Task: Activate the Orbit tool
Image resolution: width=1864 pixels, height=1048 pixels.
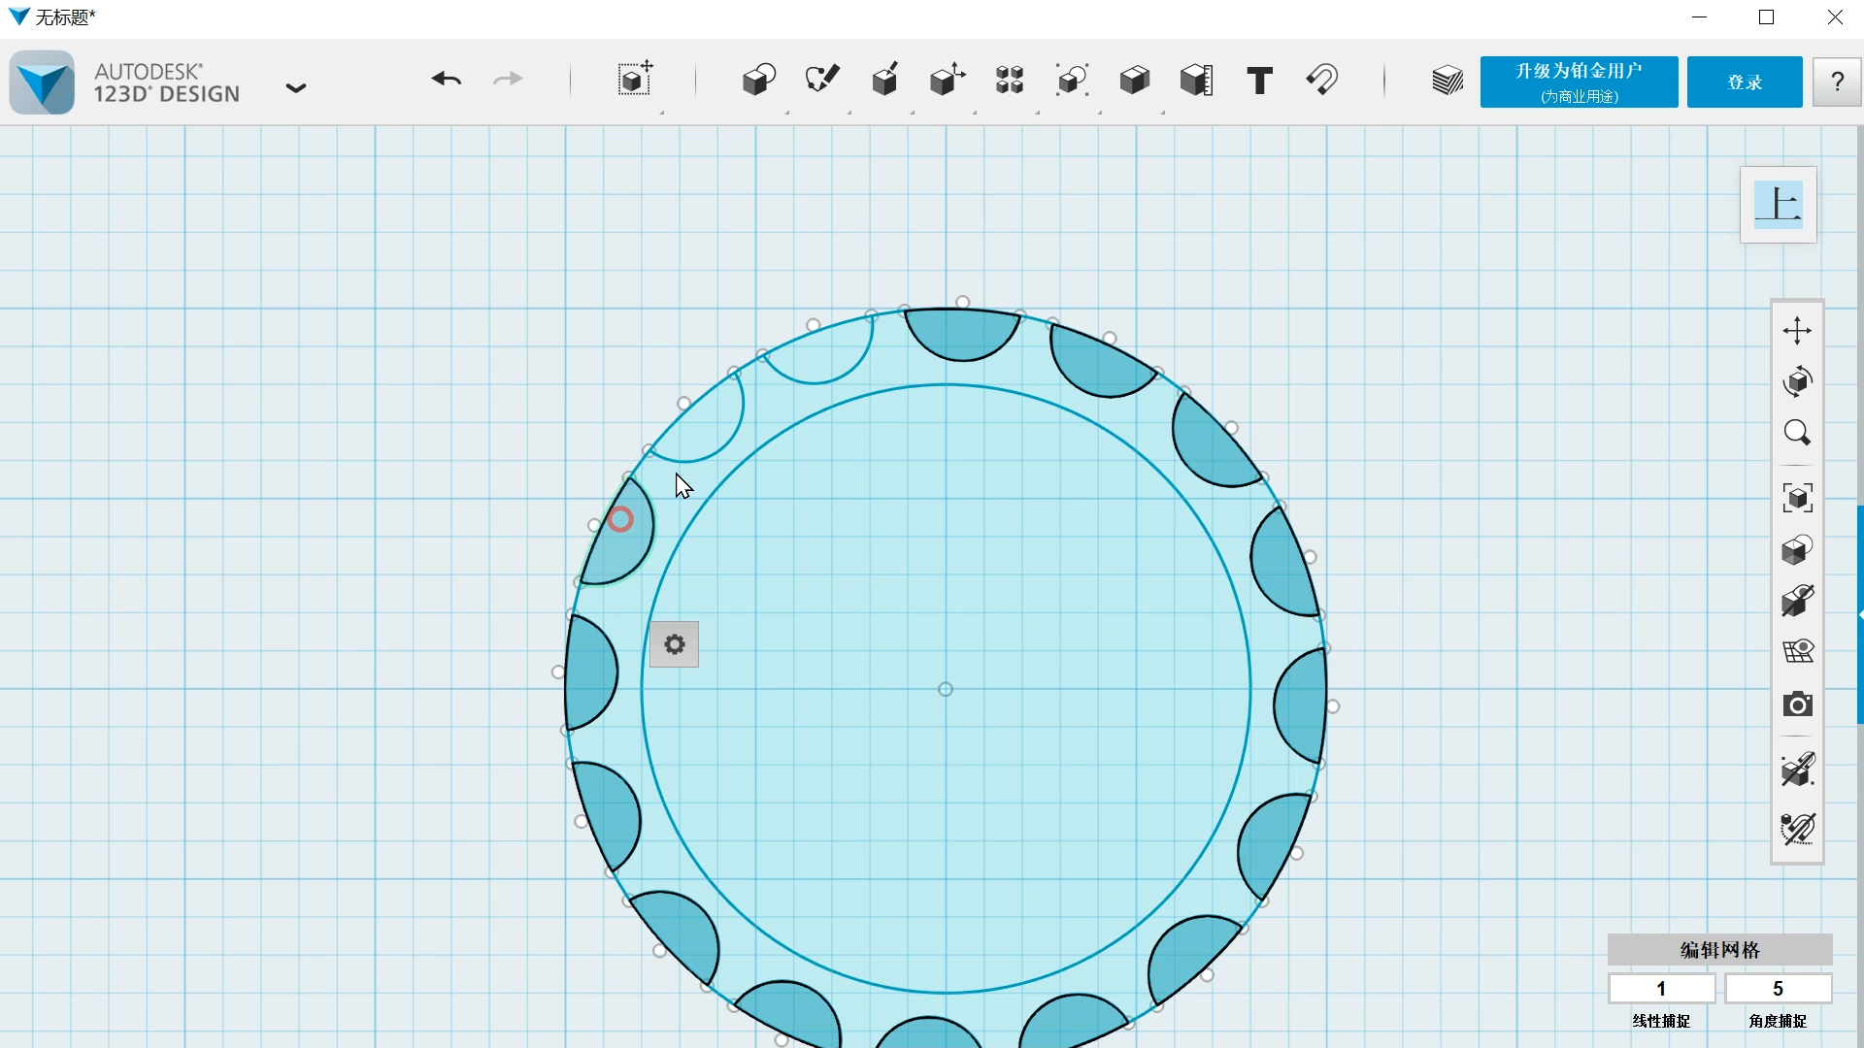Action: tap(1797, 381)
